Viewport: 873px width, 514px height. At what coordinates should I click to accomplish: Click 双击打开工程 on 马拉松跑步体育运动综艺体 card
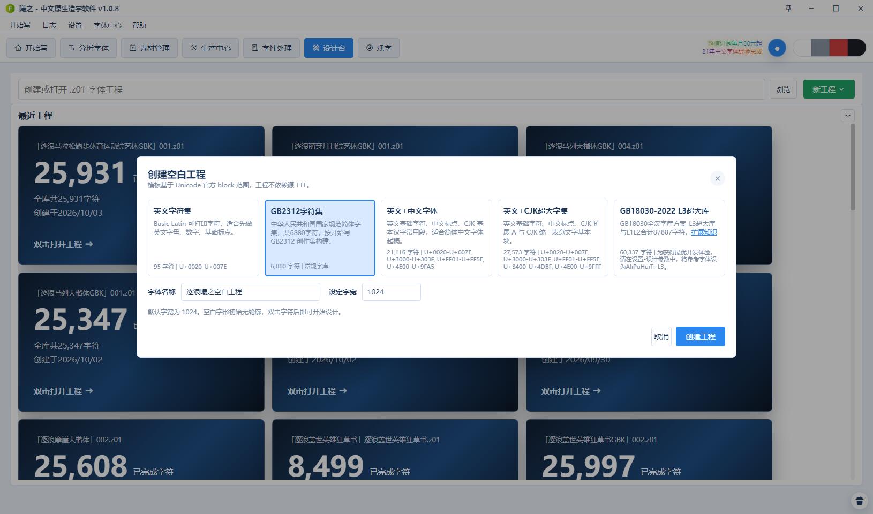(63, 244)
